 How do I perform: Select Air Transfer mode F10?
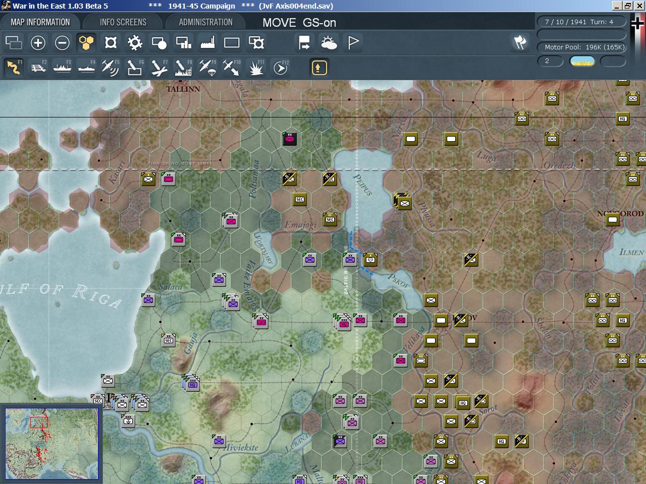pos(232,67)
